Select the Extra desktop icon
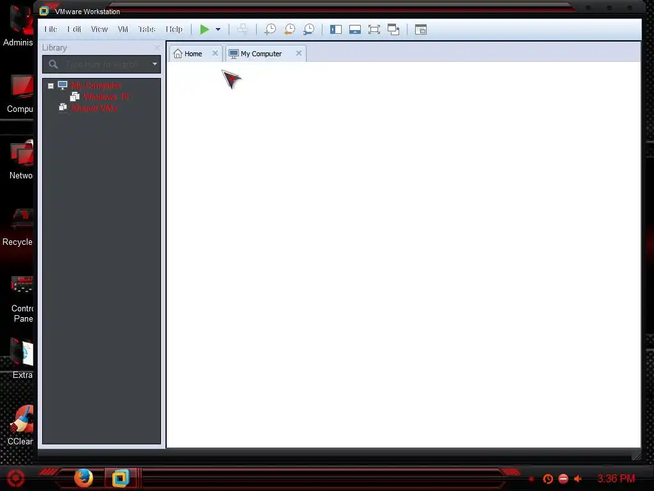 [22, 359]
